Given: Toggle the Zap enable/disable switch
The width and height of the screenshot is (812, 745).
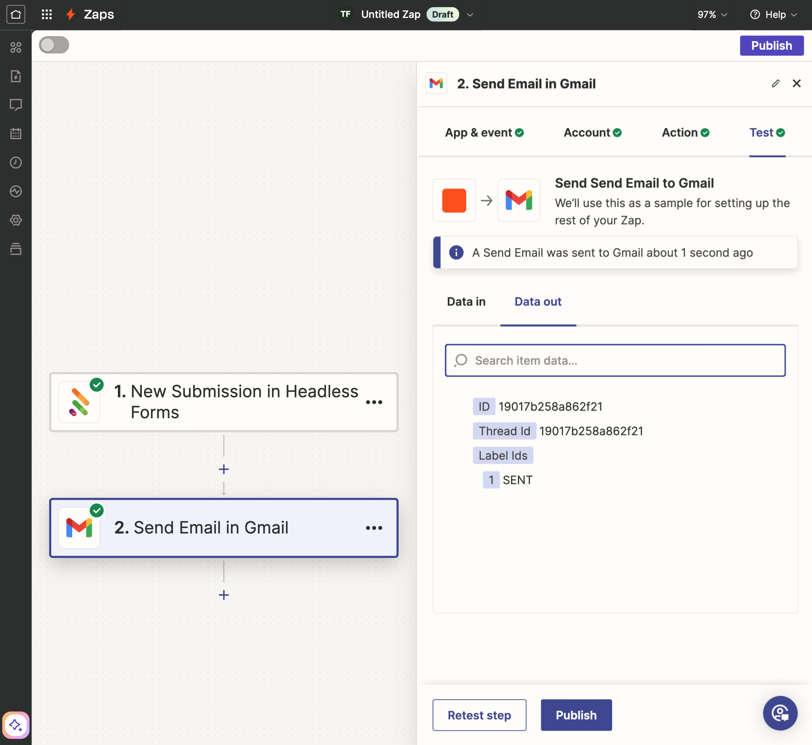Looking at the screenshot, I should point(54,45).
